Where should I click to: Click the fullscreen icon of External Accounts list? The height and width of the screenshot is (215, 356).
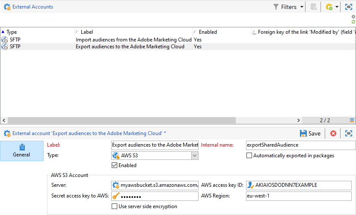349,7
